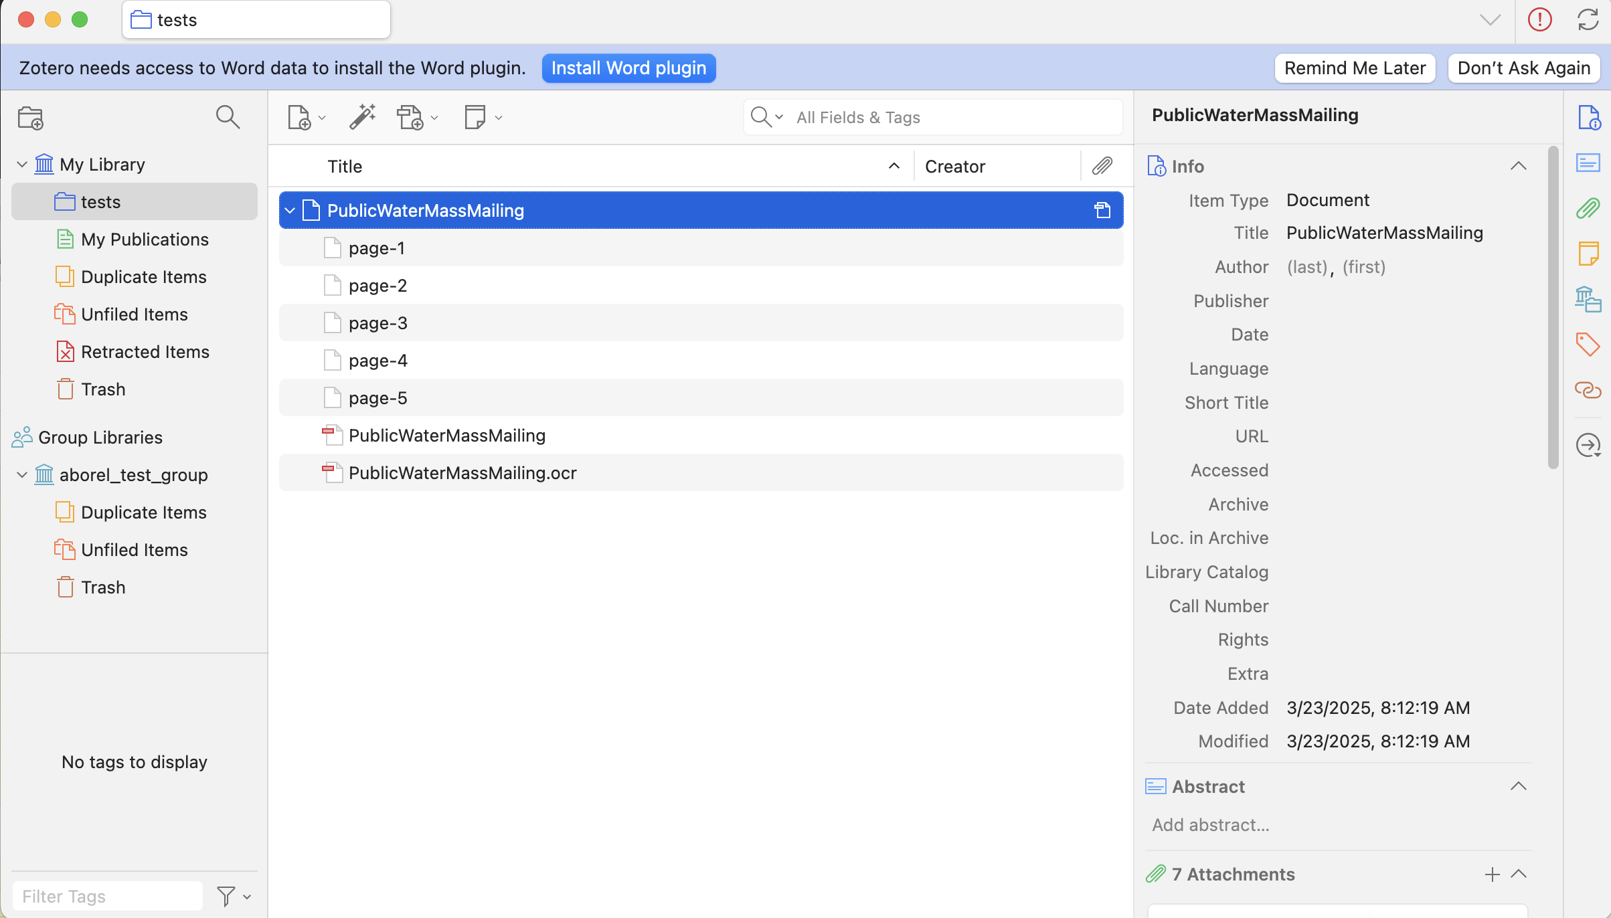Open the search mode dropdown arrow

pyautogui.click(x=779, y=117)
